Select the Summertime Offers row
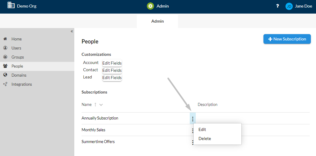The image size is (316, 156). click(x=195, y=142)
